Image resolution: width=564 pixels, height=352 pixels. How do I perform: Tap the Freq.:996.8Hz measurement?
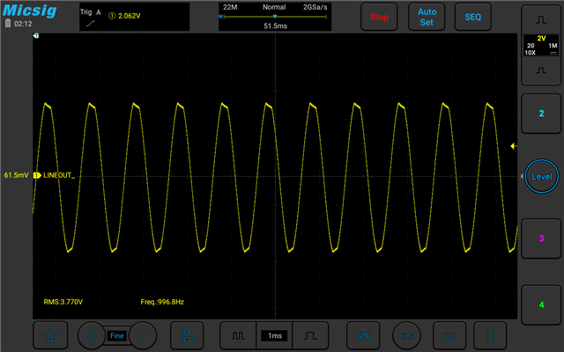click(x=162, y=302)
